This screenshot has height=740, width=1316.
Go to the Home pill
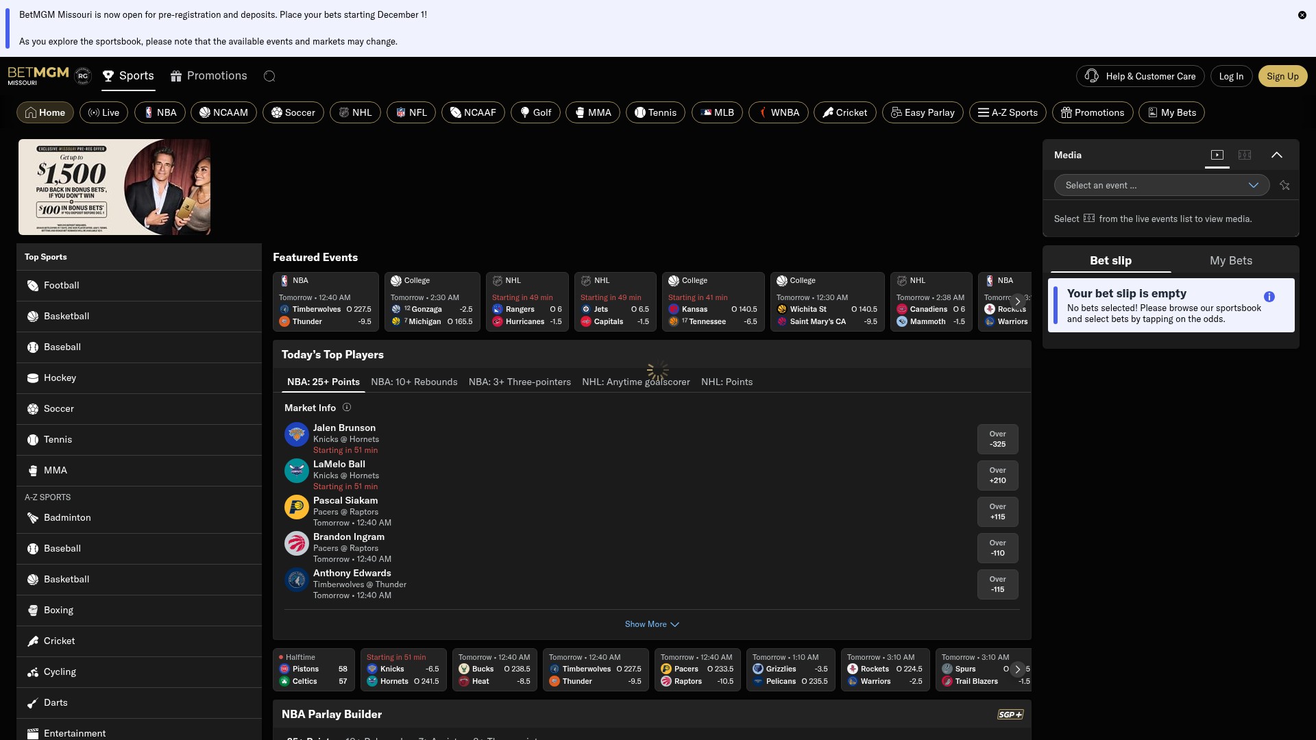pos(45,112)
